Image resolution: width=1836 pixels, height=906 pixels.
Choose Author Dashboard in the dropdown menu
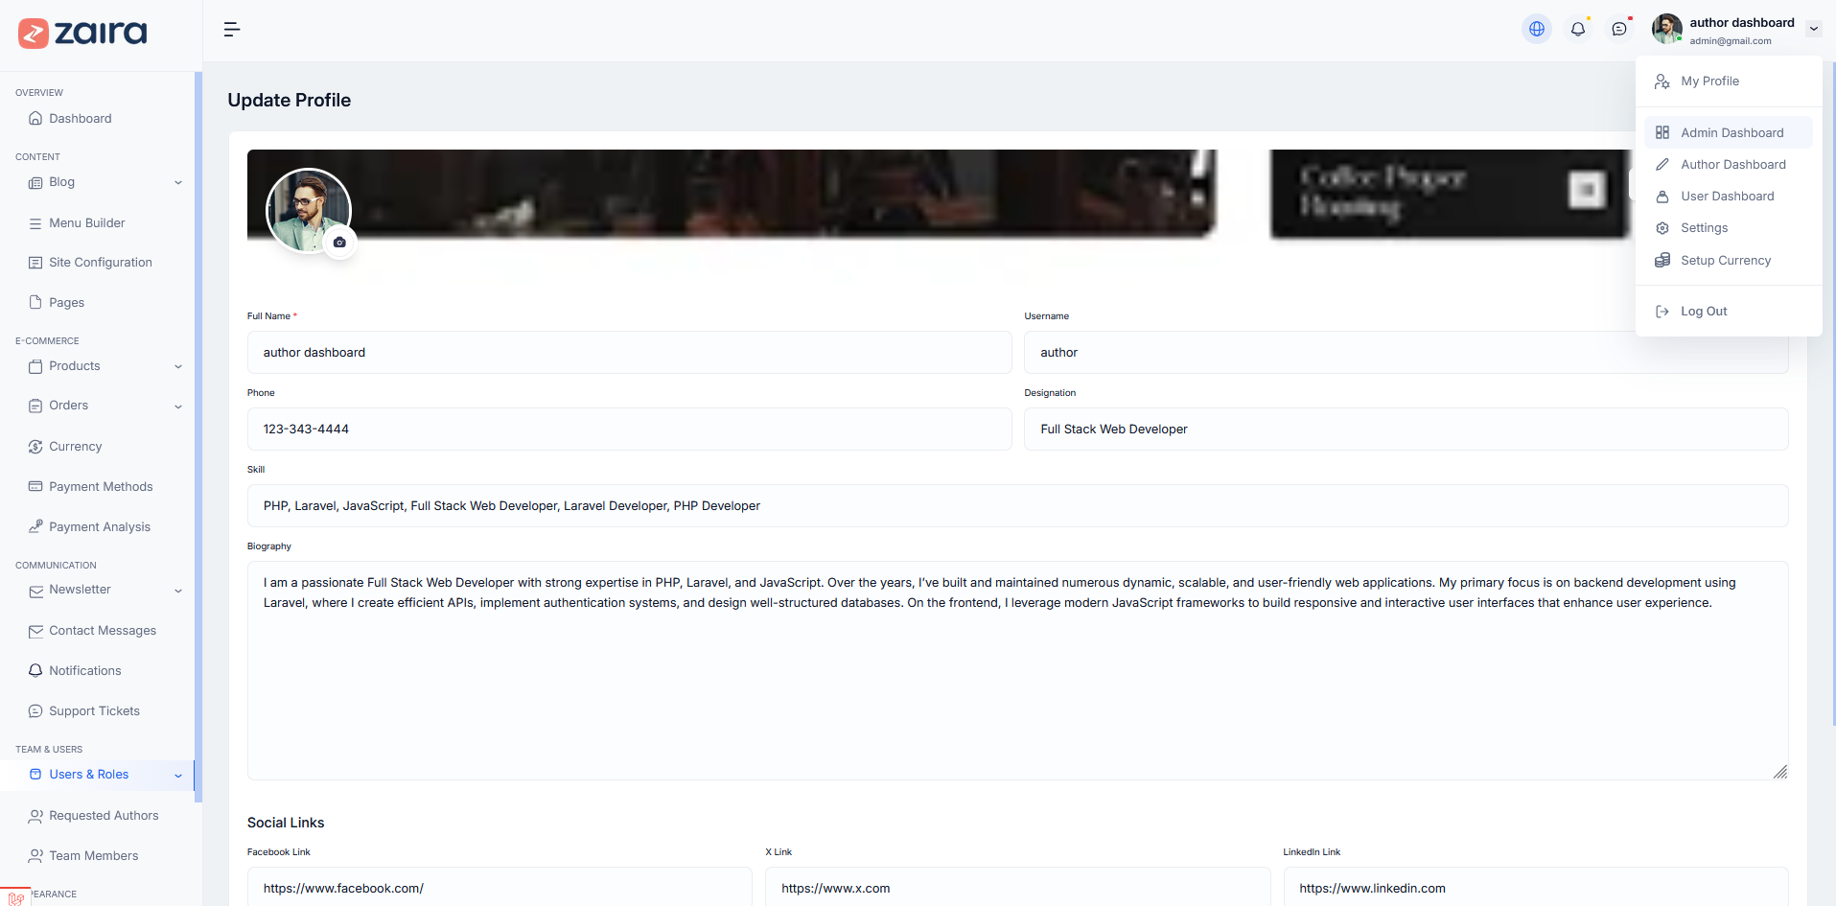coord(1731,165)
